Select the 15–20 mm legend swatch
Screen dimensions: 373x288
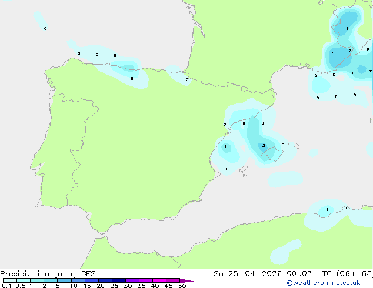tap(92, 280)
